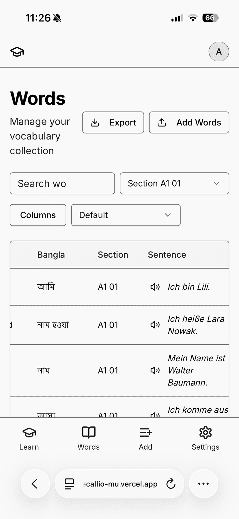Expand the Section A1 01 dropdown

tap(174, 183)
